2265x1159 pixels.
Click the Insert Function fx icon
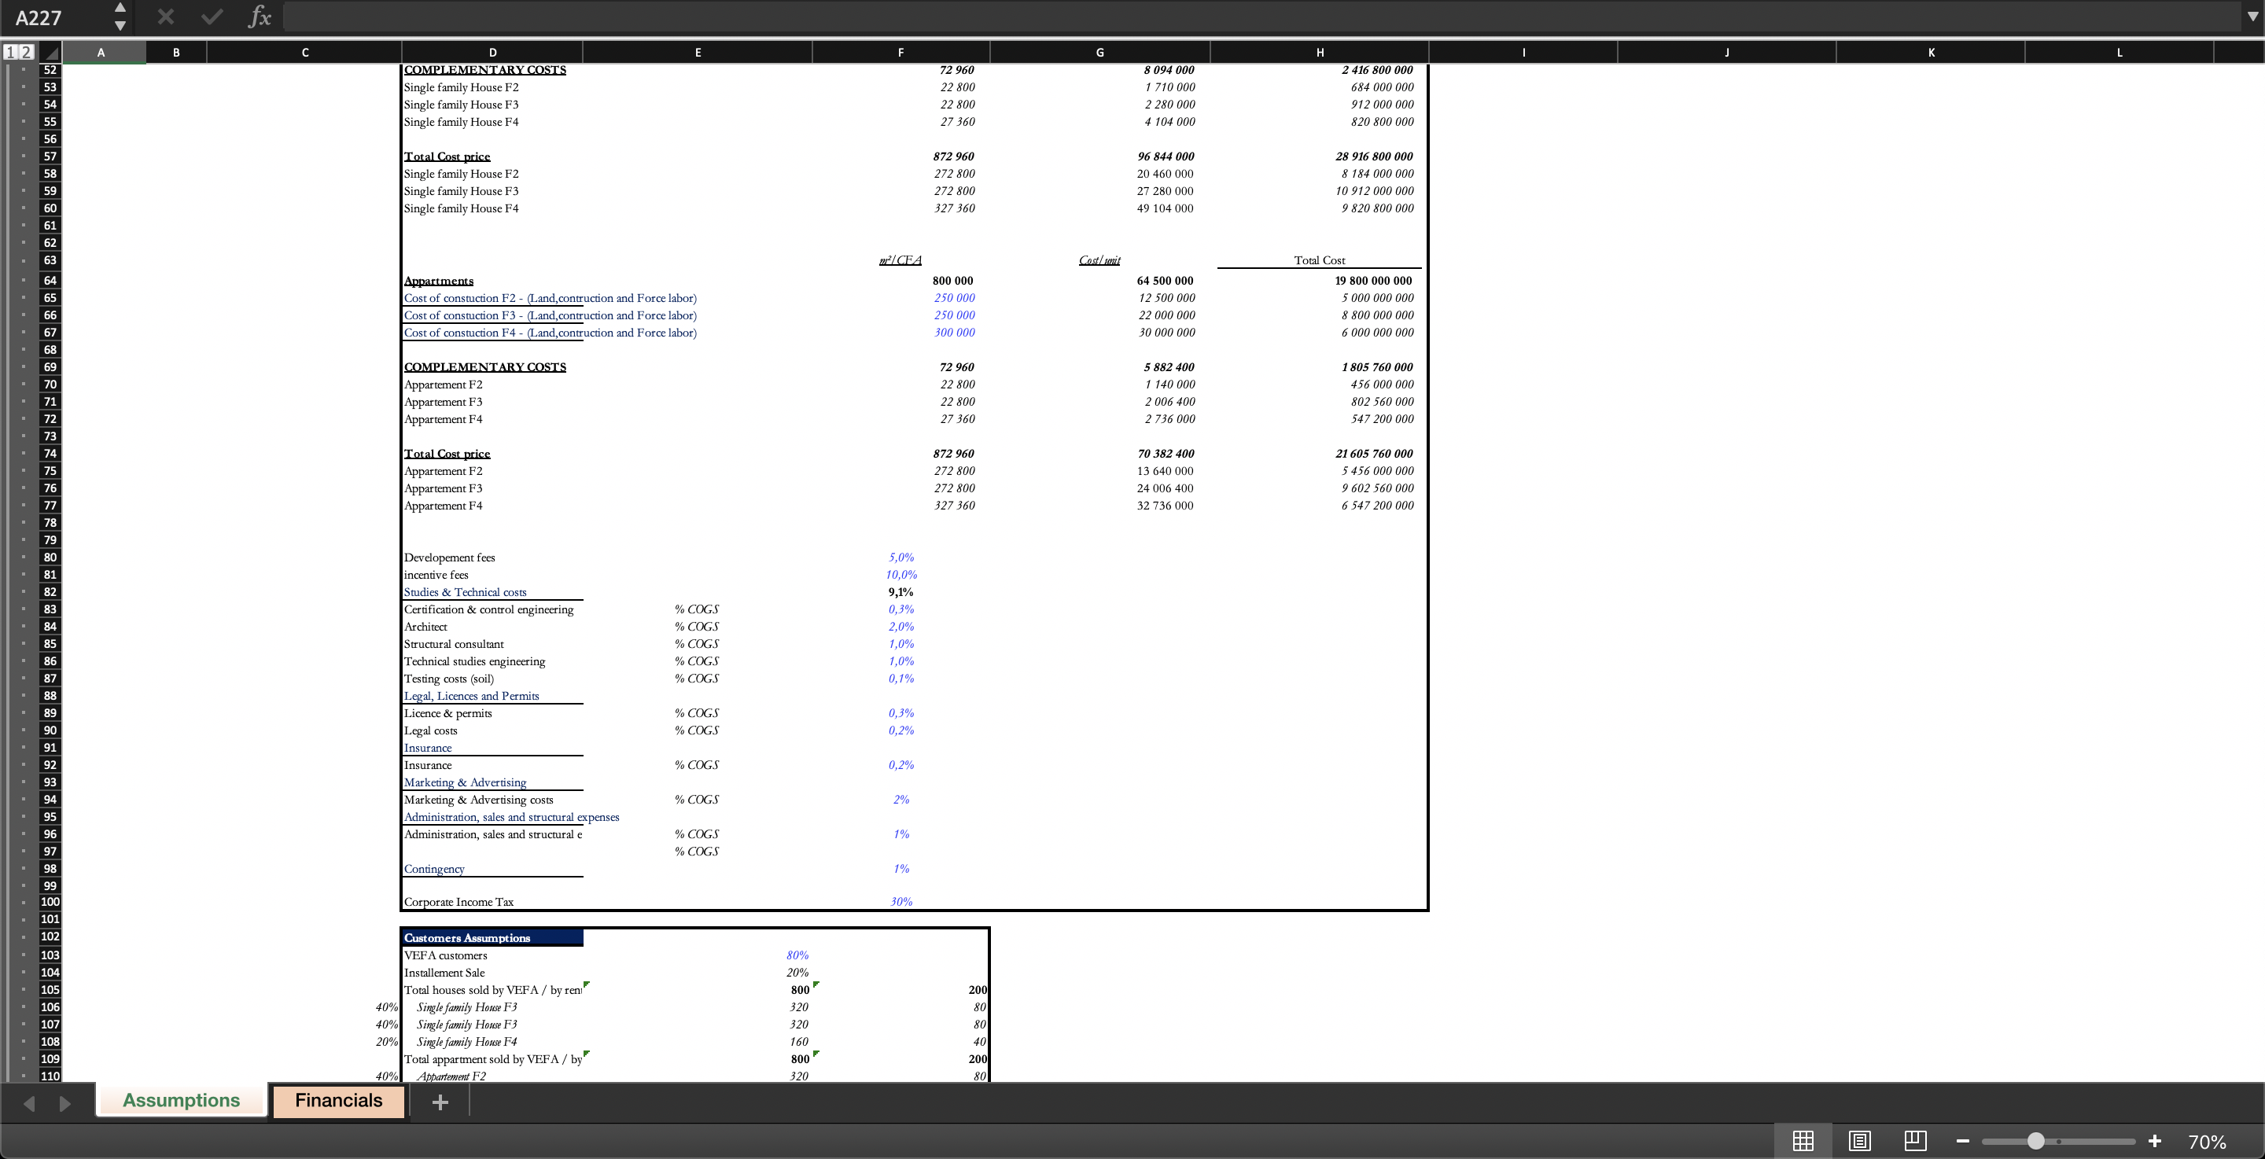click(x=260, y=17)
